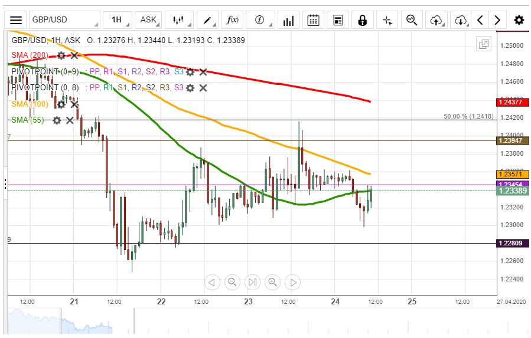531x338 pixels.
Task: Click the cloud upload save icon
Action: [437, 20]
